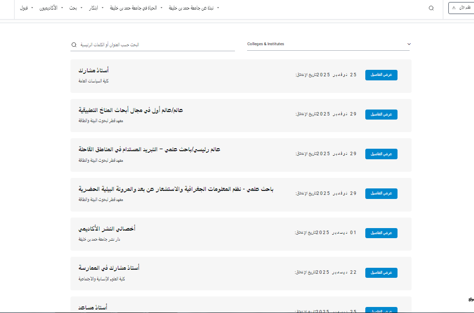This screenshot has width=474, height=313.
Task: Click the chevron arrow of Colleges & Institutes filter
Action: click(x=409, y=44)
